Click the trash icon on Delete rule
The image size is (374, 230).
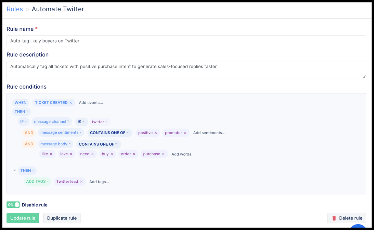click(334, 218)
